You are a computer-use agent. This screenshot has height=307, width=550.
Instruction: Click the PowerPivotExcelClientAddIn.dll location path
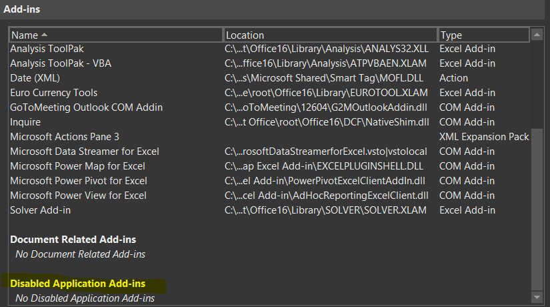click(x=325, y=181)
